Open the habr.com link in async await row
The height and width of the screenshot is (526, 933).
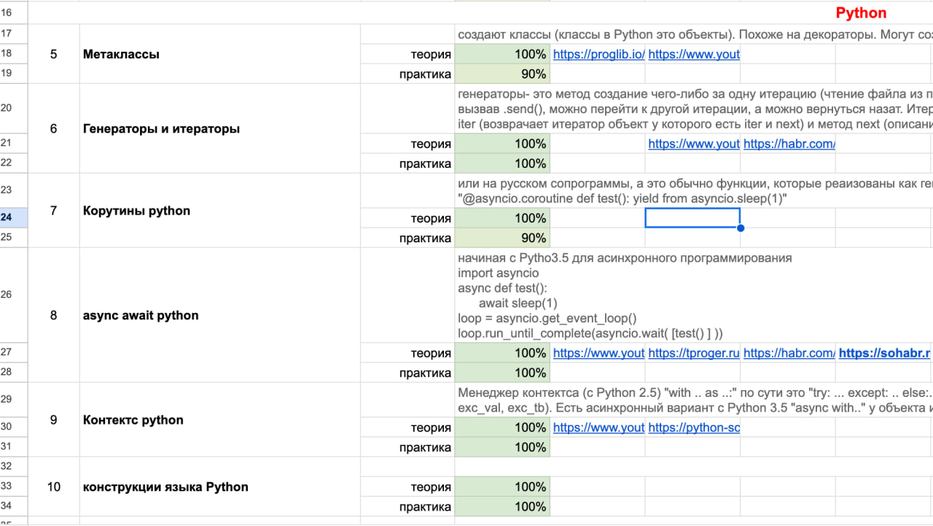click(788, 353)
